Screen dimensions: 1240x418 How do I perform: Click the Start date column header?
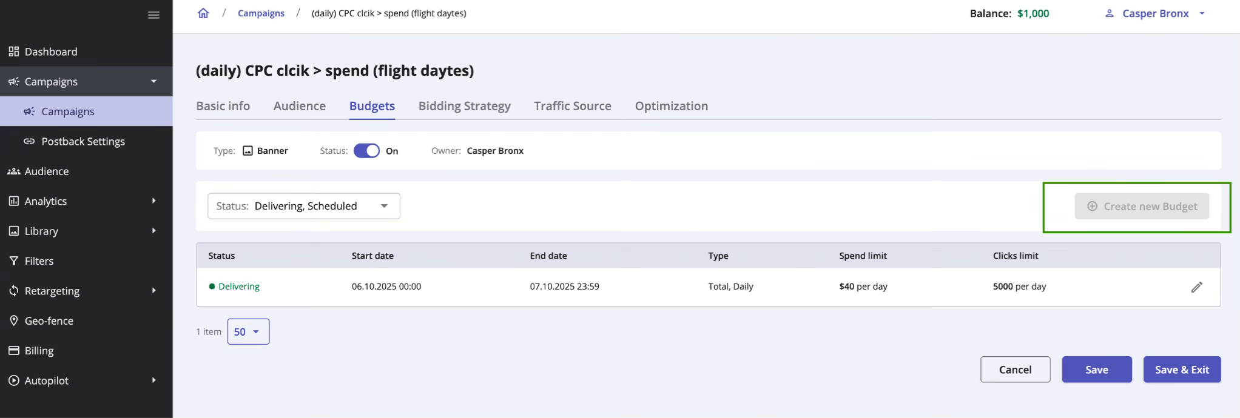tap(372, 256)
